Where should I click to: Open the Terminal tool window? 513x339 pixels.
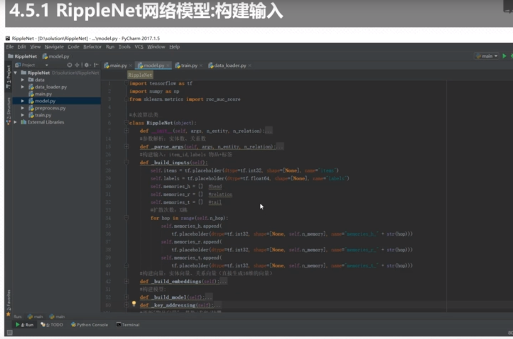128,325
